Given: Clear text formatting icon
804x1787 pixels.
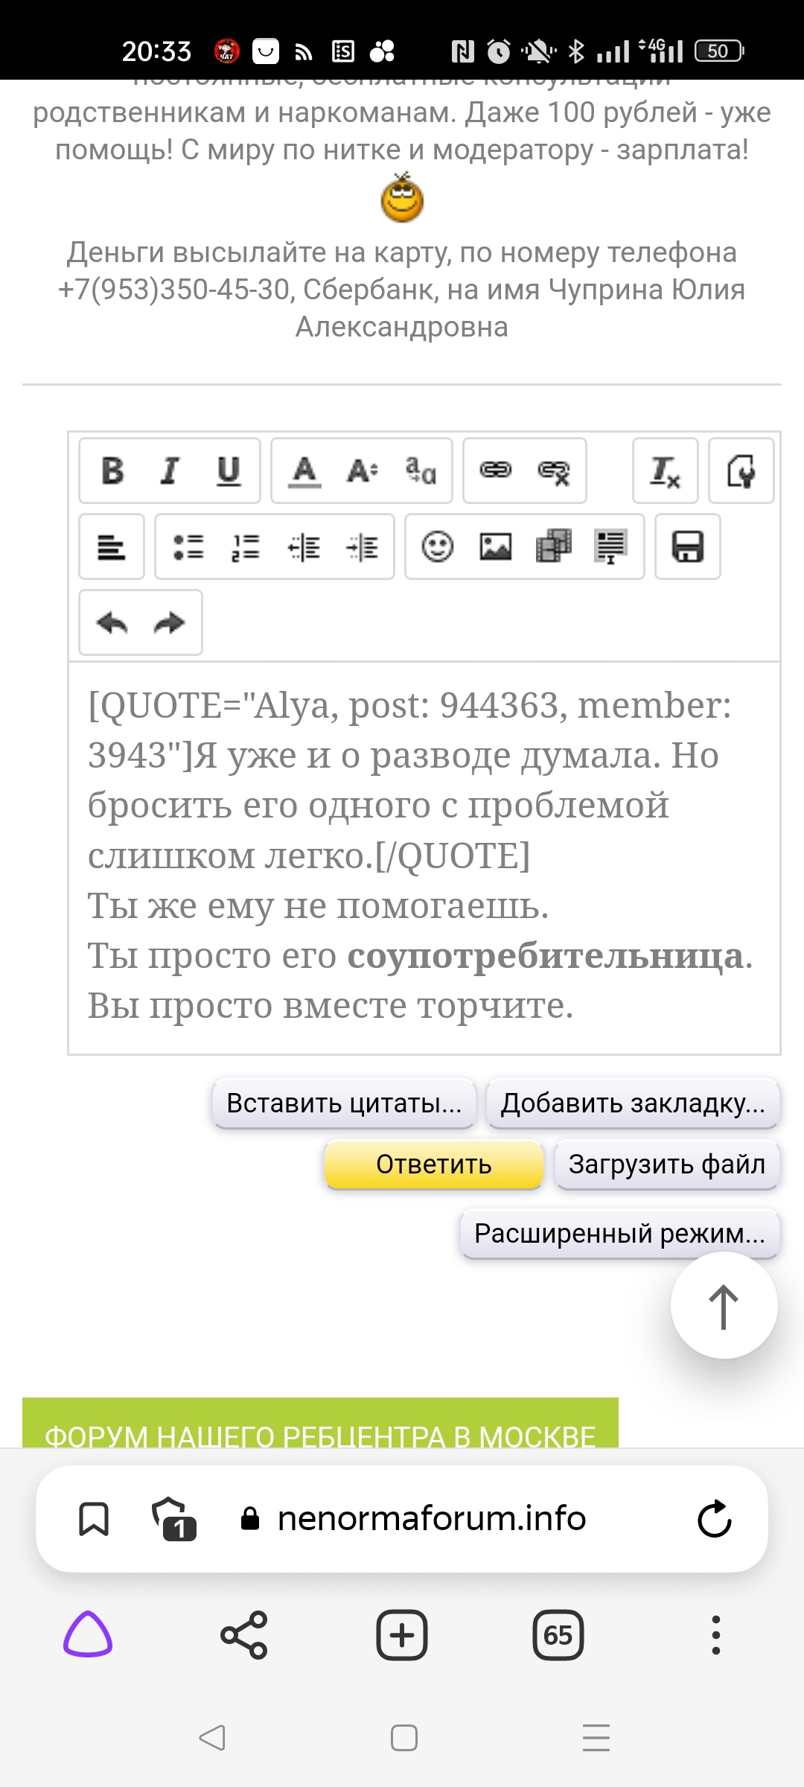Looking at the screenshot, I should coord(666,471).
